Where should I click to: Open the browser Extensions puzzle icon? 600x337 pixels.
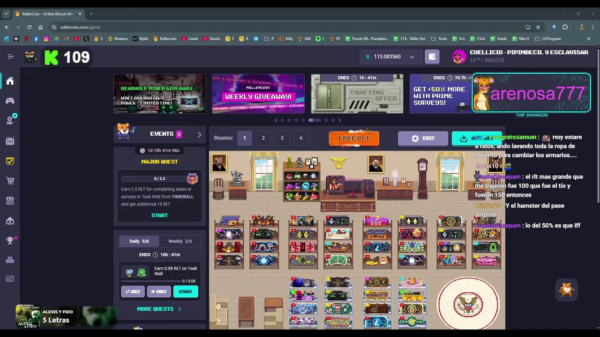tap(565, 27)
